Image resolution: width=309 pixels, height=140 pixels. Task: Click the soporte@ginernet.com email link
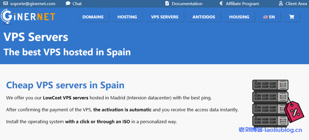(33, 4)
